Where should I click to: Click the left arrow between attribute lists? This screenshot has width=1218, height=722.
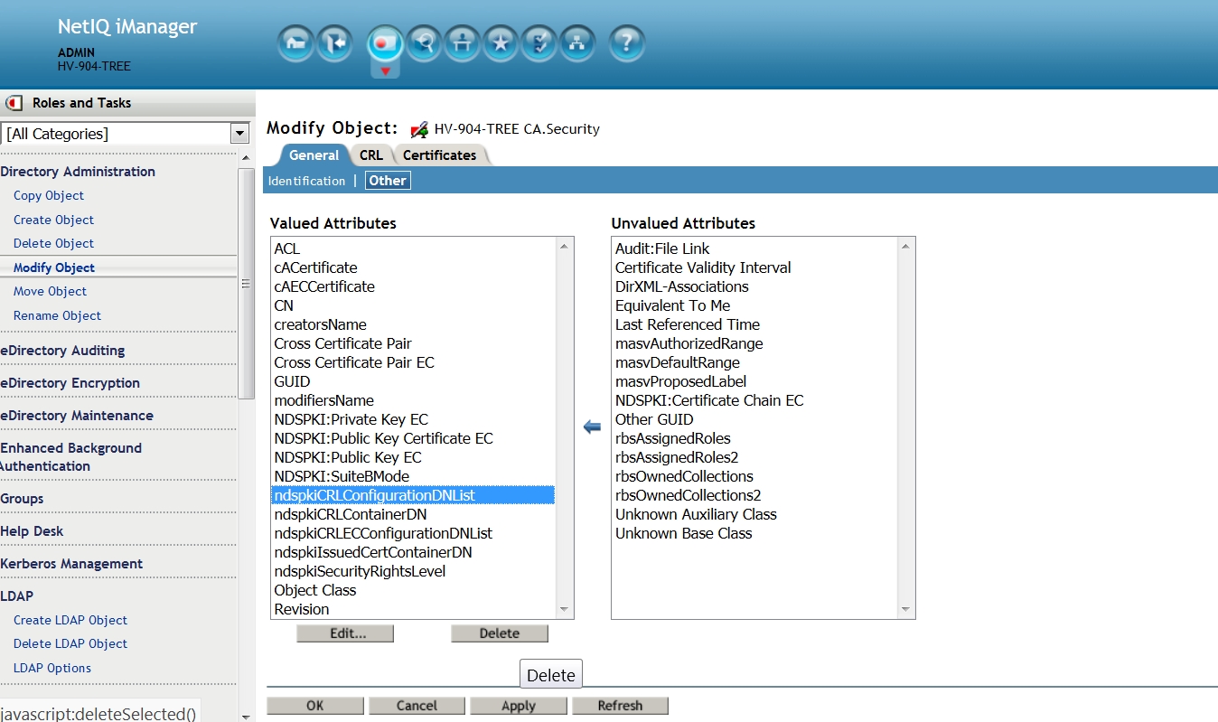point(593,427)
